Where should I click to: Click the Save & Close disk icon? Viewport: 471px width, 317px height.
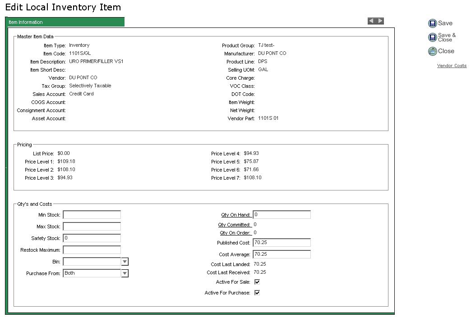click(433, 37)
